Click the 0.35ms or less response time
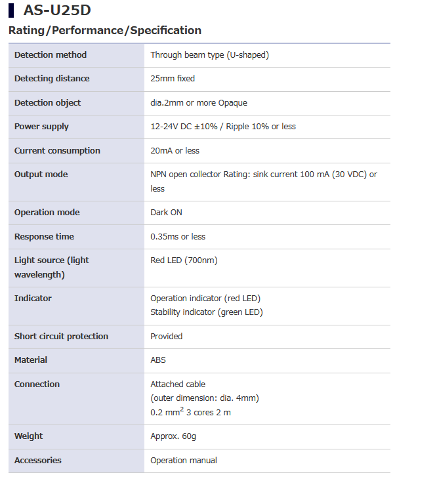Image resolution: width=437 pixels, height=477 pixels. tap(178, 237)
